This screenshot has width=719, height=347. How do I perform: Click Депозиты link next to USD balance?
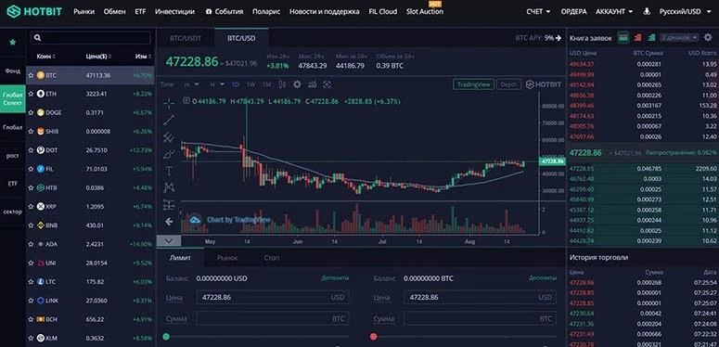pos(335,278)
